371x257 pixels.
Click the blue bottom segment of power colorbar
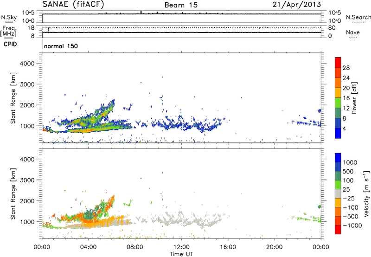point(338,133)
